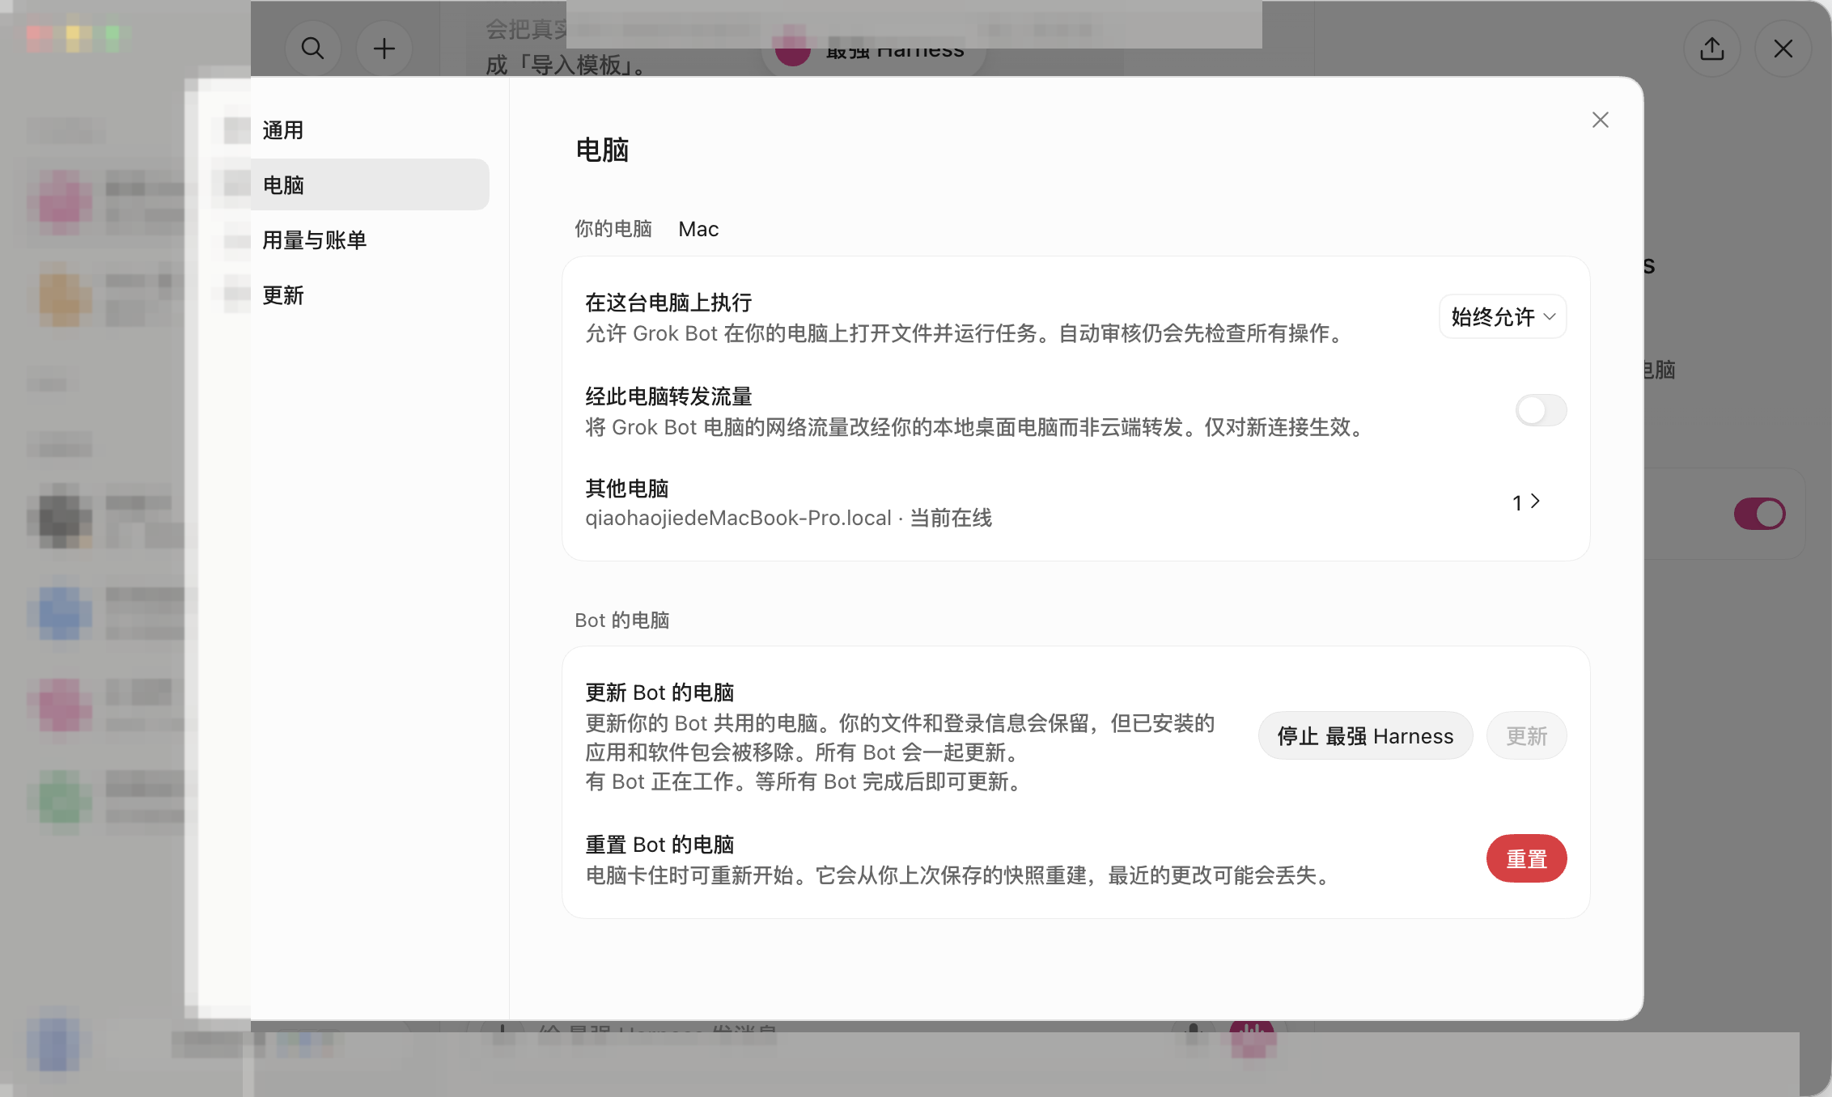Viewport: 1832px width, 1097px height.
Task: Click 停止 最强 Harness button
Action: 1365,735
